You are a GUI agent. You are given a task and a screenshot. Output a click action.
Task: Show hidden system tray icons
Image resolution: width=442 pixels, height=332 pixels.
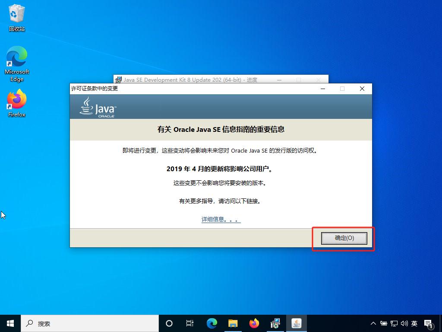tap(373, 323)
